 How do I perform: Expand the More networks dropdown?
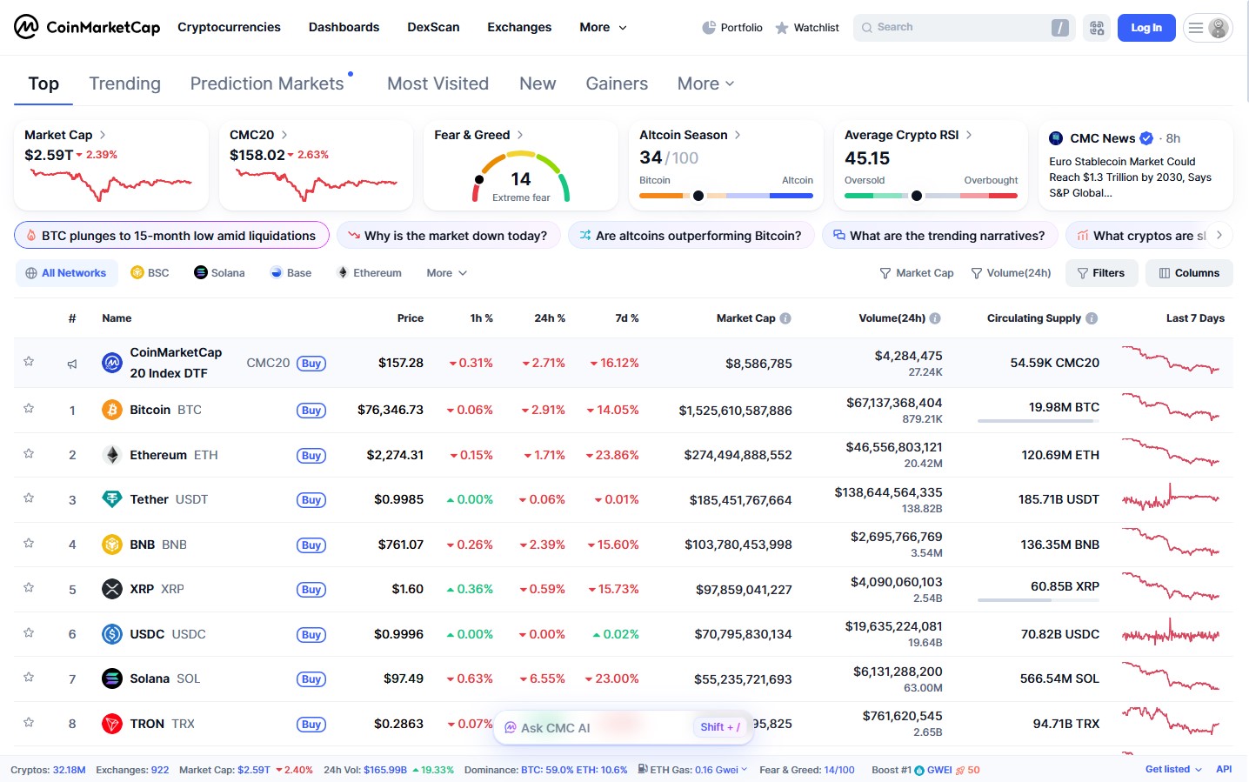click(446, 273)
